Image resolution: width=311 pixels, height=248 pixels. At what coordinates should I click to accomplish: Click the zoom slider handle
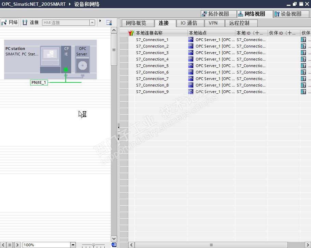click(93, 245)
